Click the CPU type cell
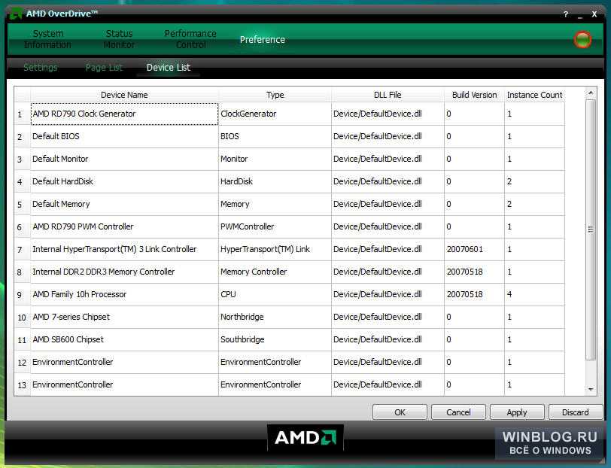This screenshot has width=611, height=468. [x=275, y=295]
